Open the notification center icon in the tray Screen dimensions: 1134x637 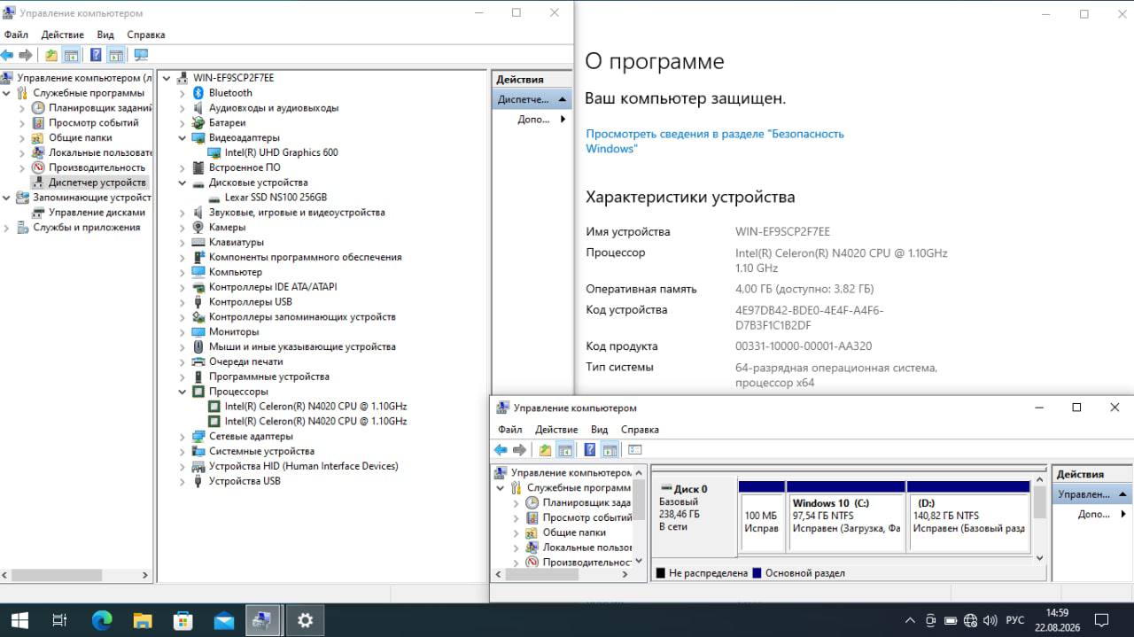pos(1101,620)
